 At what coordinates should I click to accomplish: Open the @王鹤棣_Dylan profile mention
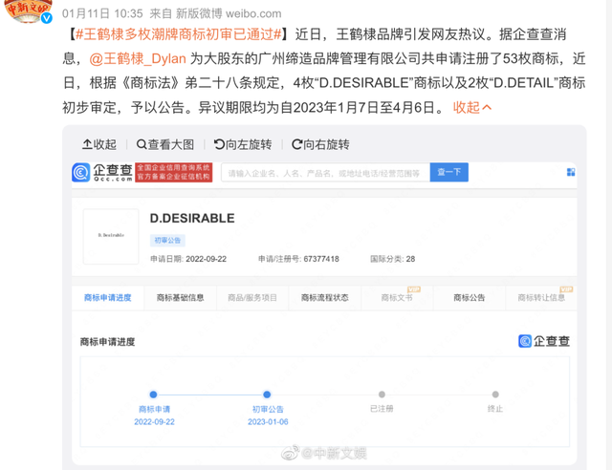[138, 58]
